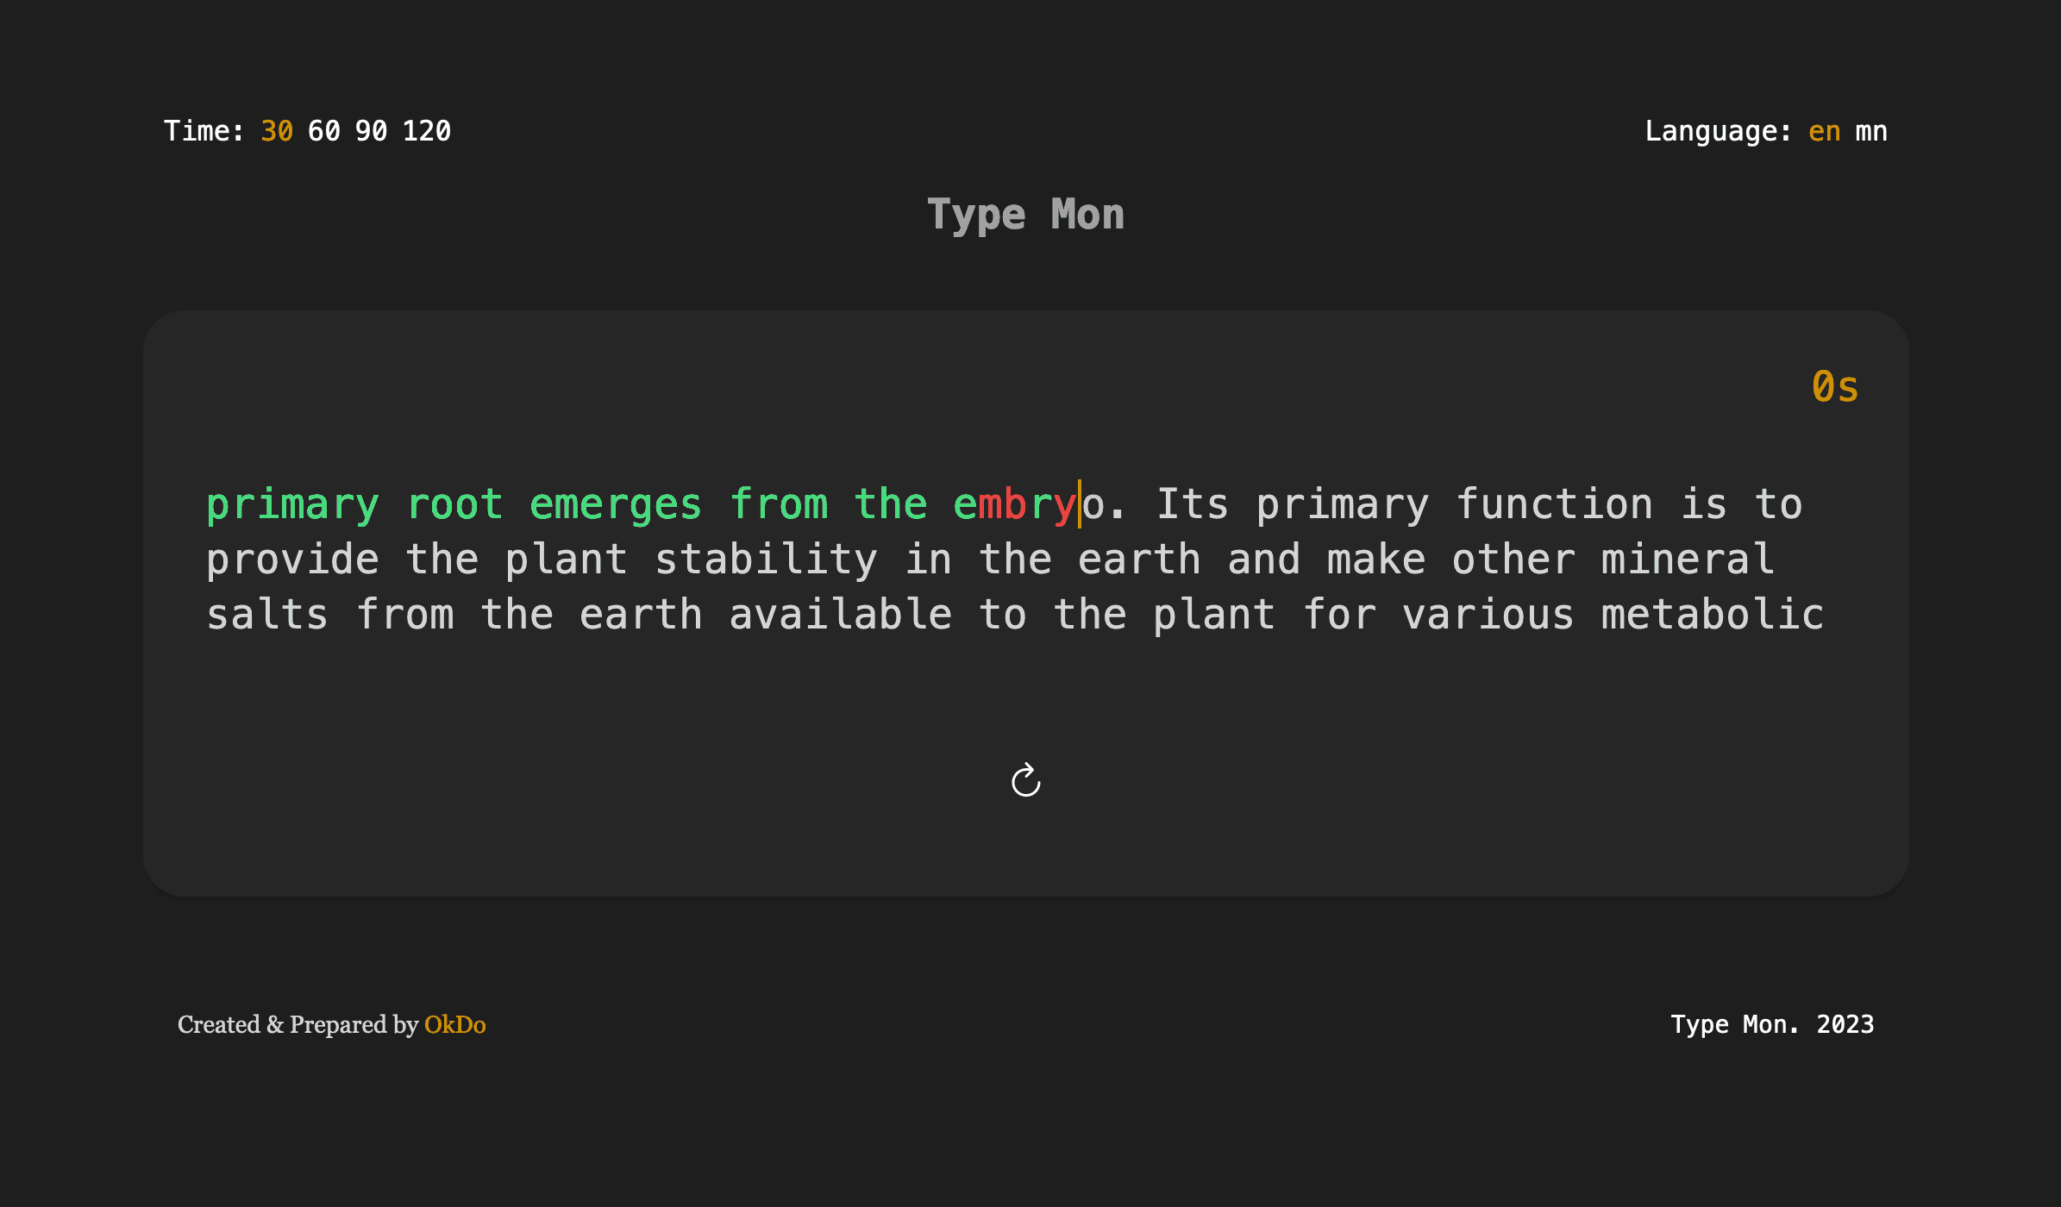Click the 0s countdown timer
Image resolution: width=2061 pixels, height=1207 pixels.
pos(1834,386)
